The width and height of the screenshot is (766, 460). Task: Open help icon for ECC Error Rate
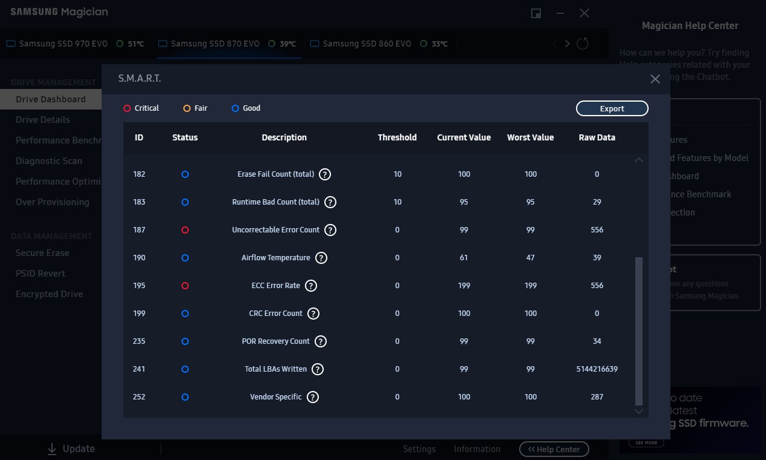click(x=311, y=286)
